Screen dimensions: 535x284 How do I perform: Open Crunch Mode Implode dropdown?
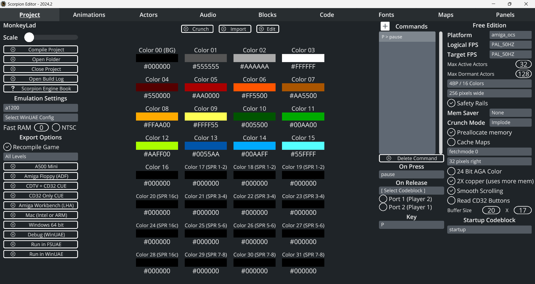pyautogui.click(x=510, y=123)
